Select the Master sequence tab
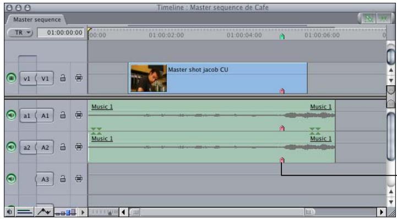The image size is (397, 219). [37, 19]
